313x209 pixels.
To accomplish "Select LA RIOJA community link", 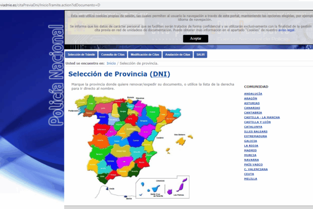I will 251,146.
